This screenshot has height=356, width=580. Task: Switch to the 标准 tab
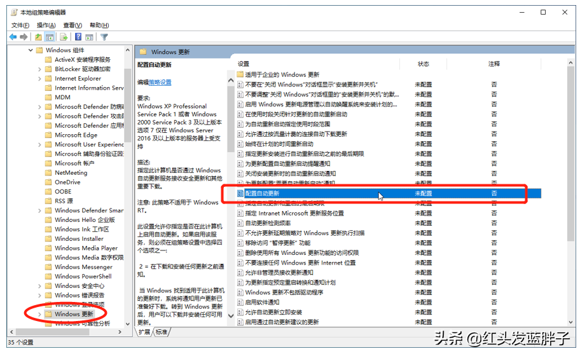tap(162, 332)
